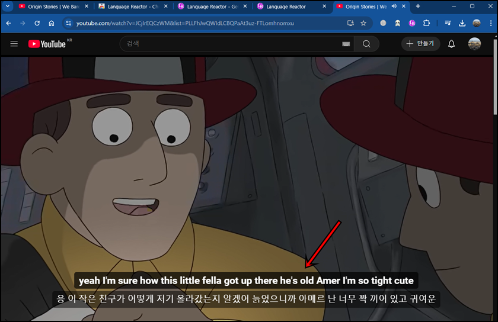Viewport: 498px width, 322px height.
Task: Click the YouTube search magnifier button
Action: pyautogui.click(x=366, y=44)
